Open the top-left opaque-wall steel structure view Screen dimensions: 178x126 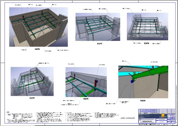[x=39, y=27]
